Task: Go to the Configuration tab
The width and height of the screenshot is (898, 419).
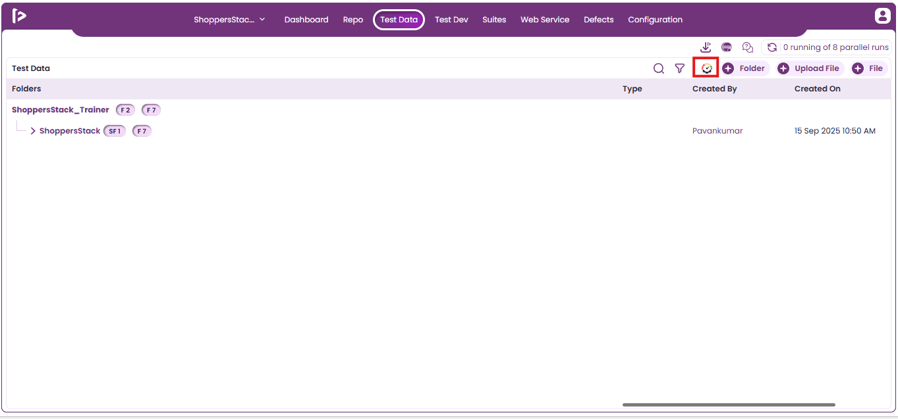Action: pyautogui.click(x=656, y=20)
